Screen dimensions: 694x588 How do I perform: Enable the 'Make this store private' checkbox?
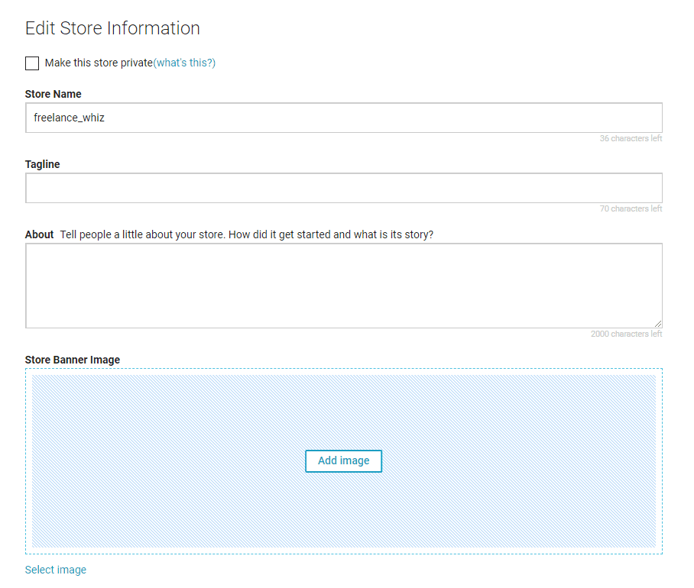click(31, 63)
